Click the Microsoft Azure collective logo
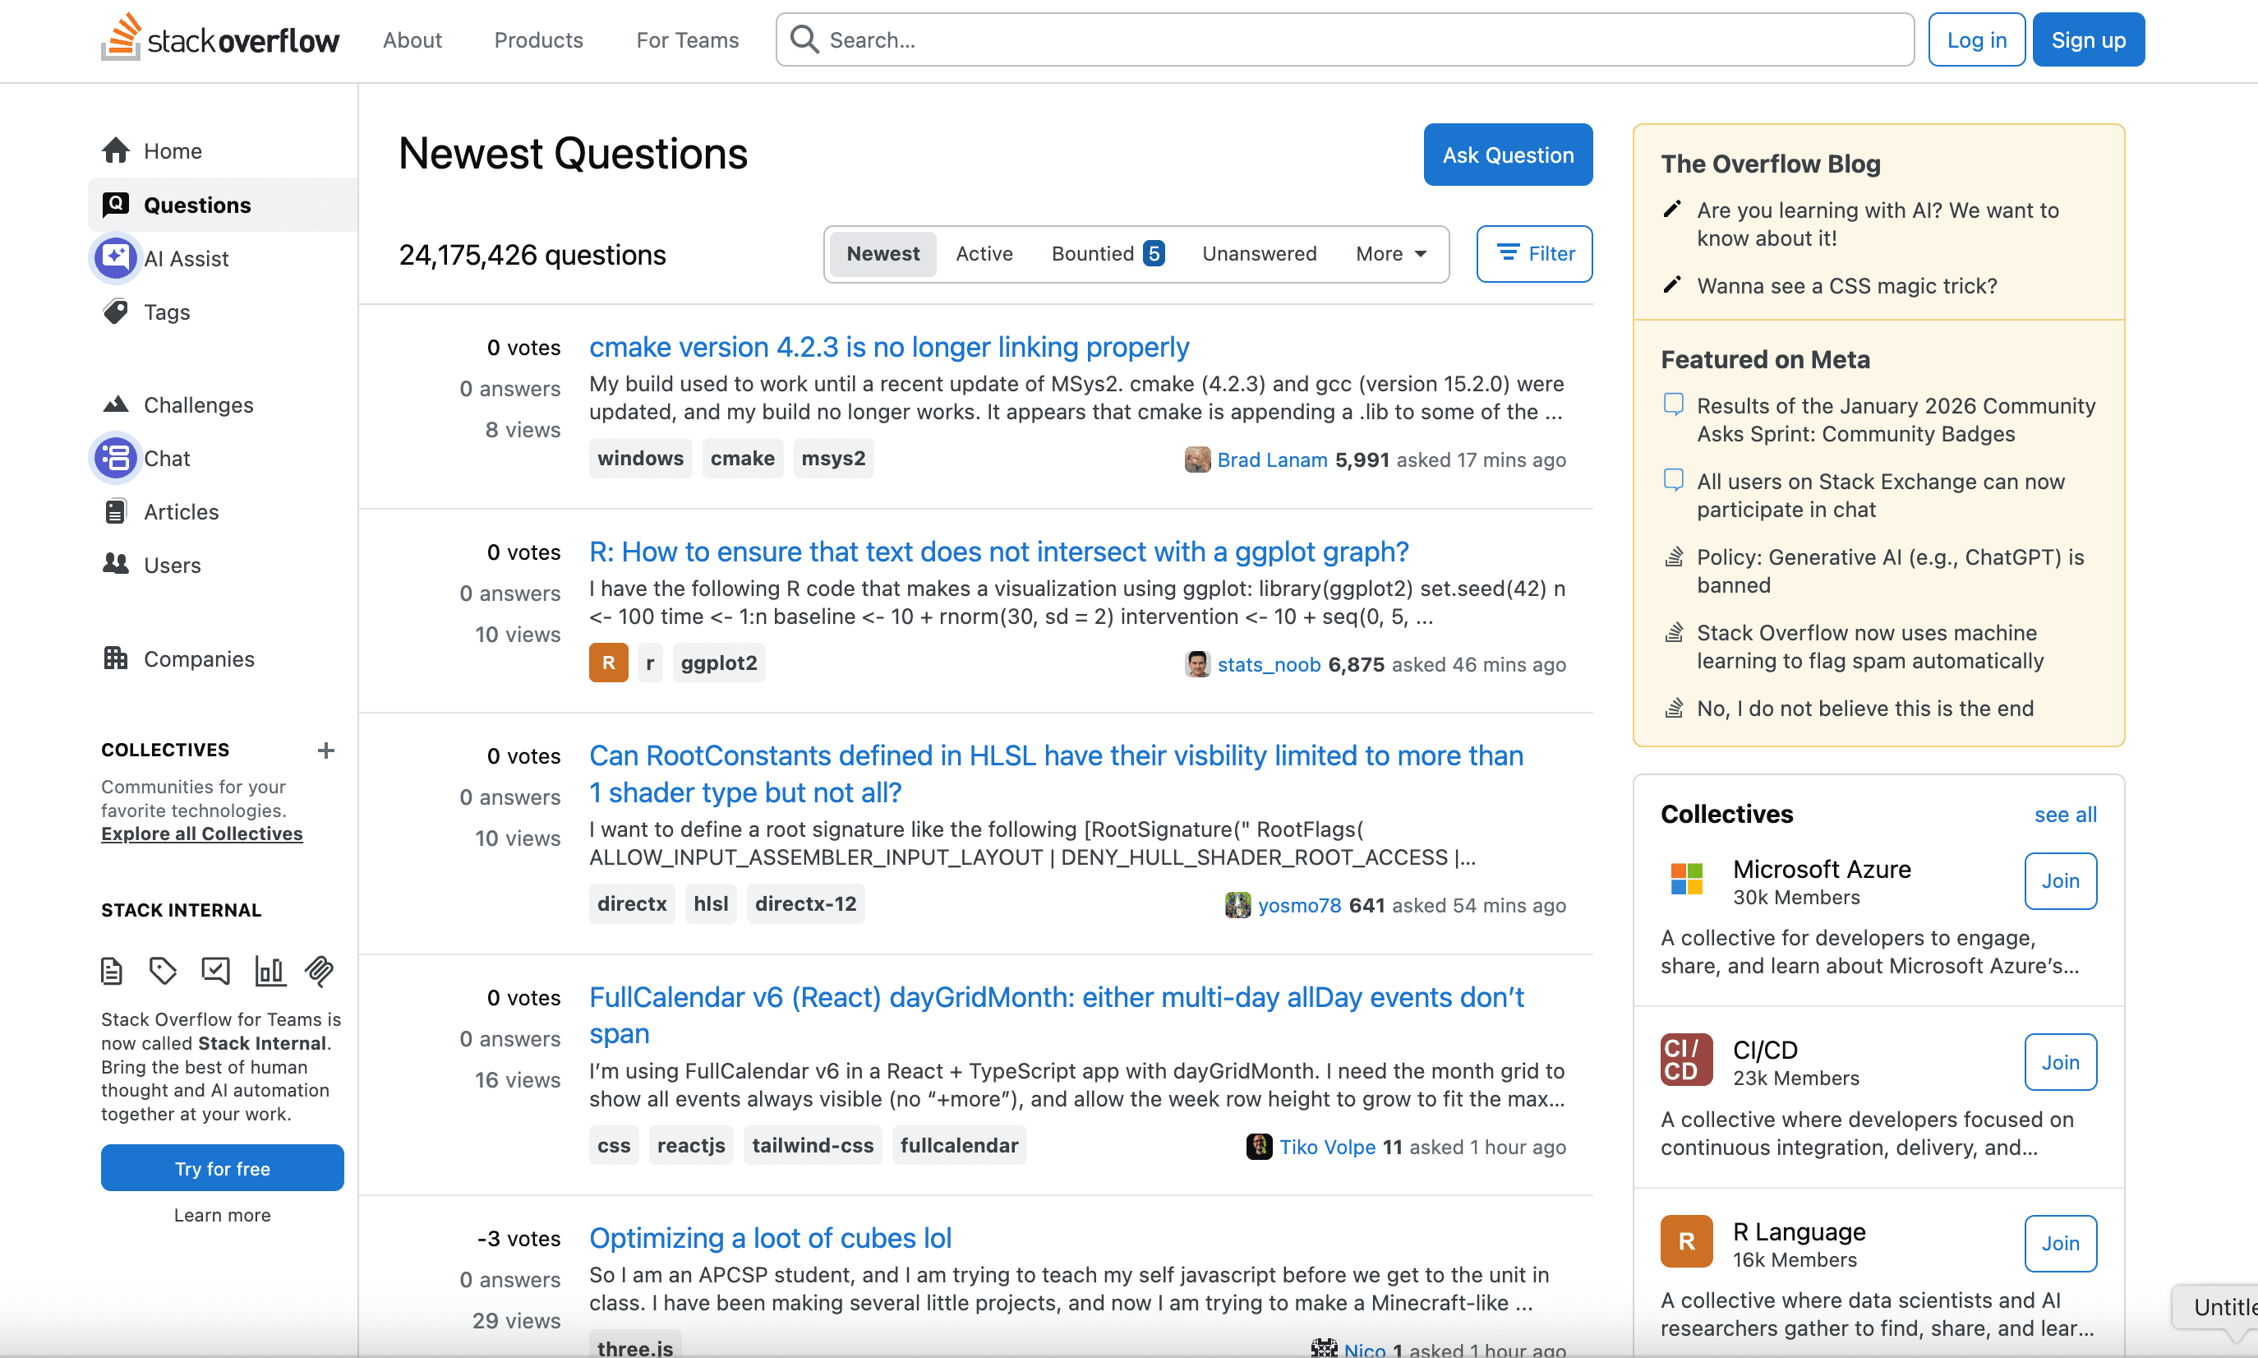Screen dimensions: 2258x1358 1685,880
